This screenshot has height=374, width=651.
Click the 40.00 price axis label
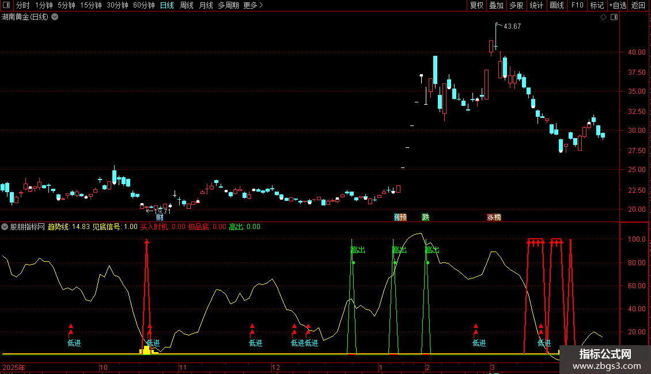coord(637,52)
